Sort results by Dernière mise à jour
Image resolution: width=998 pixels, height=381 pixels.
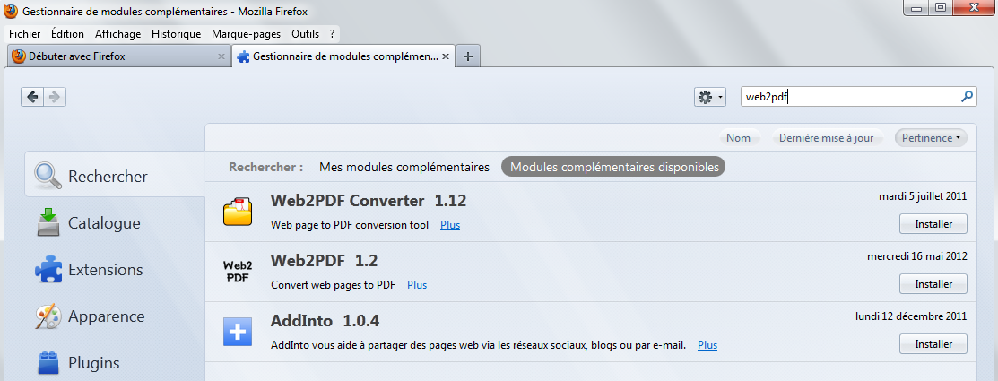coord(828,138)
